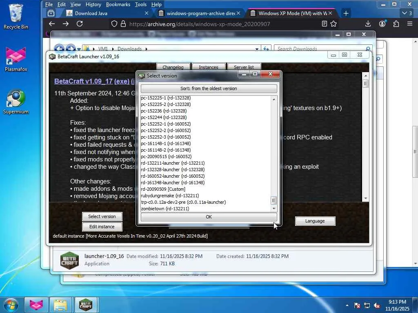Close the Download Java tab

point(147,13)
